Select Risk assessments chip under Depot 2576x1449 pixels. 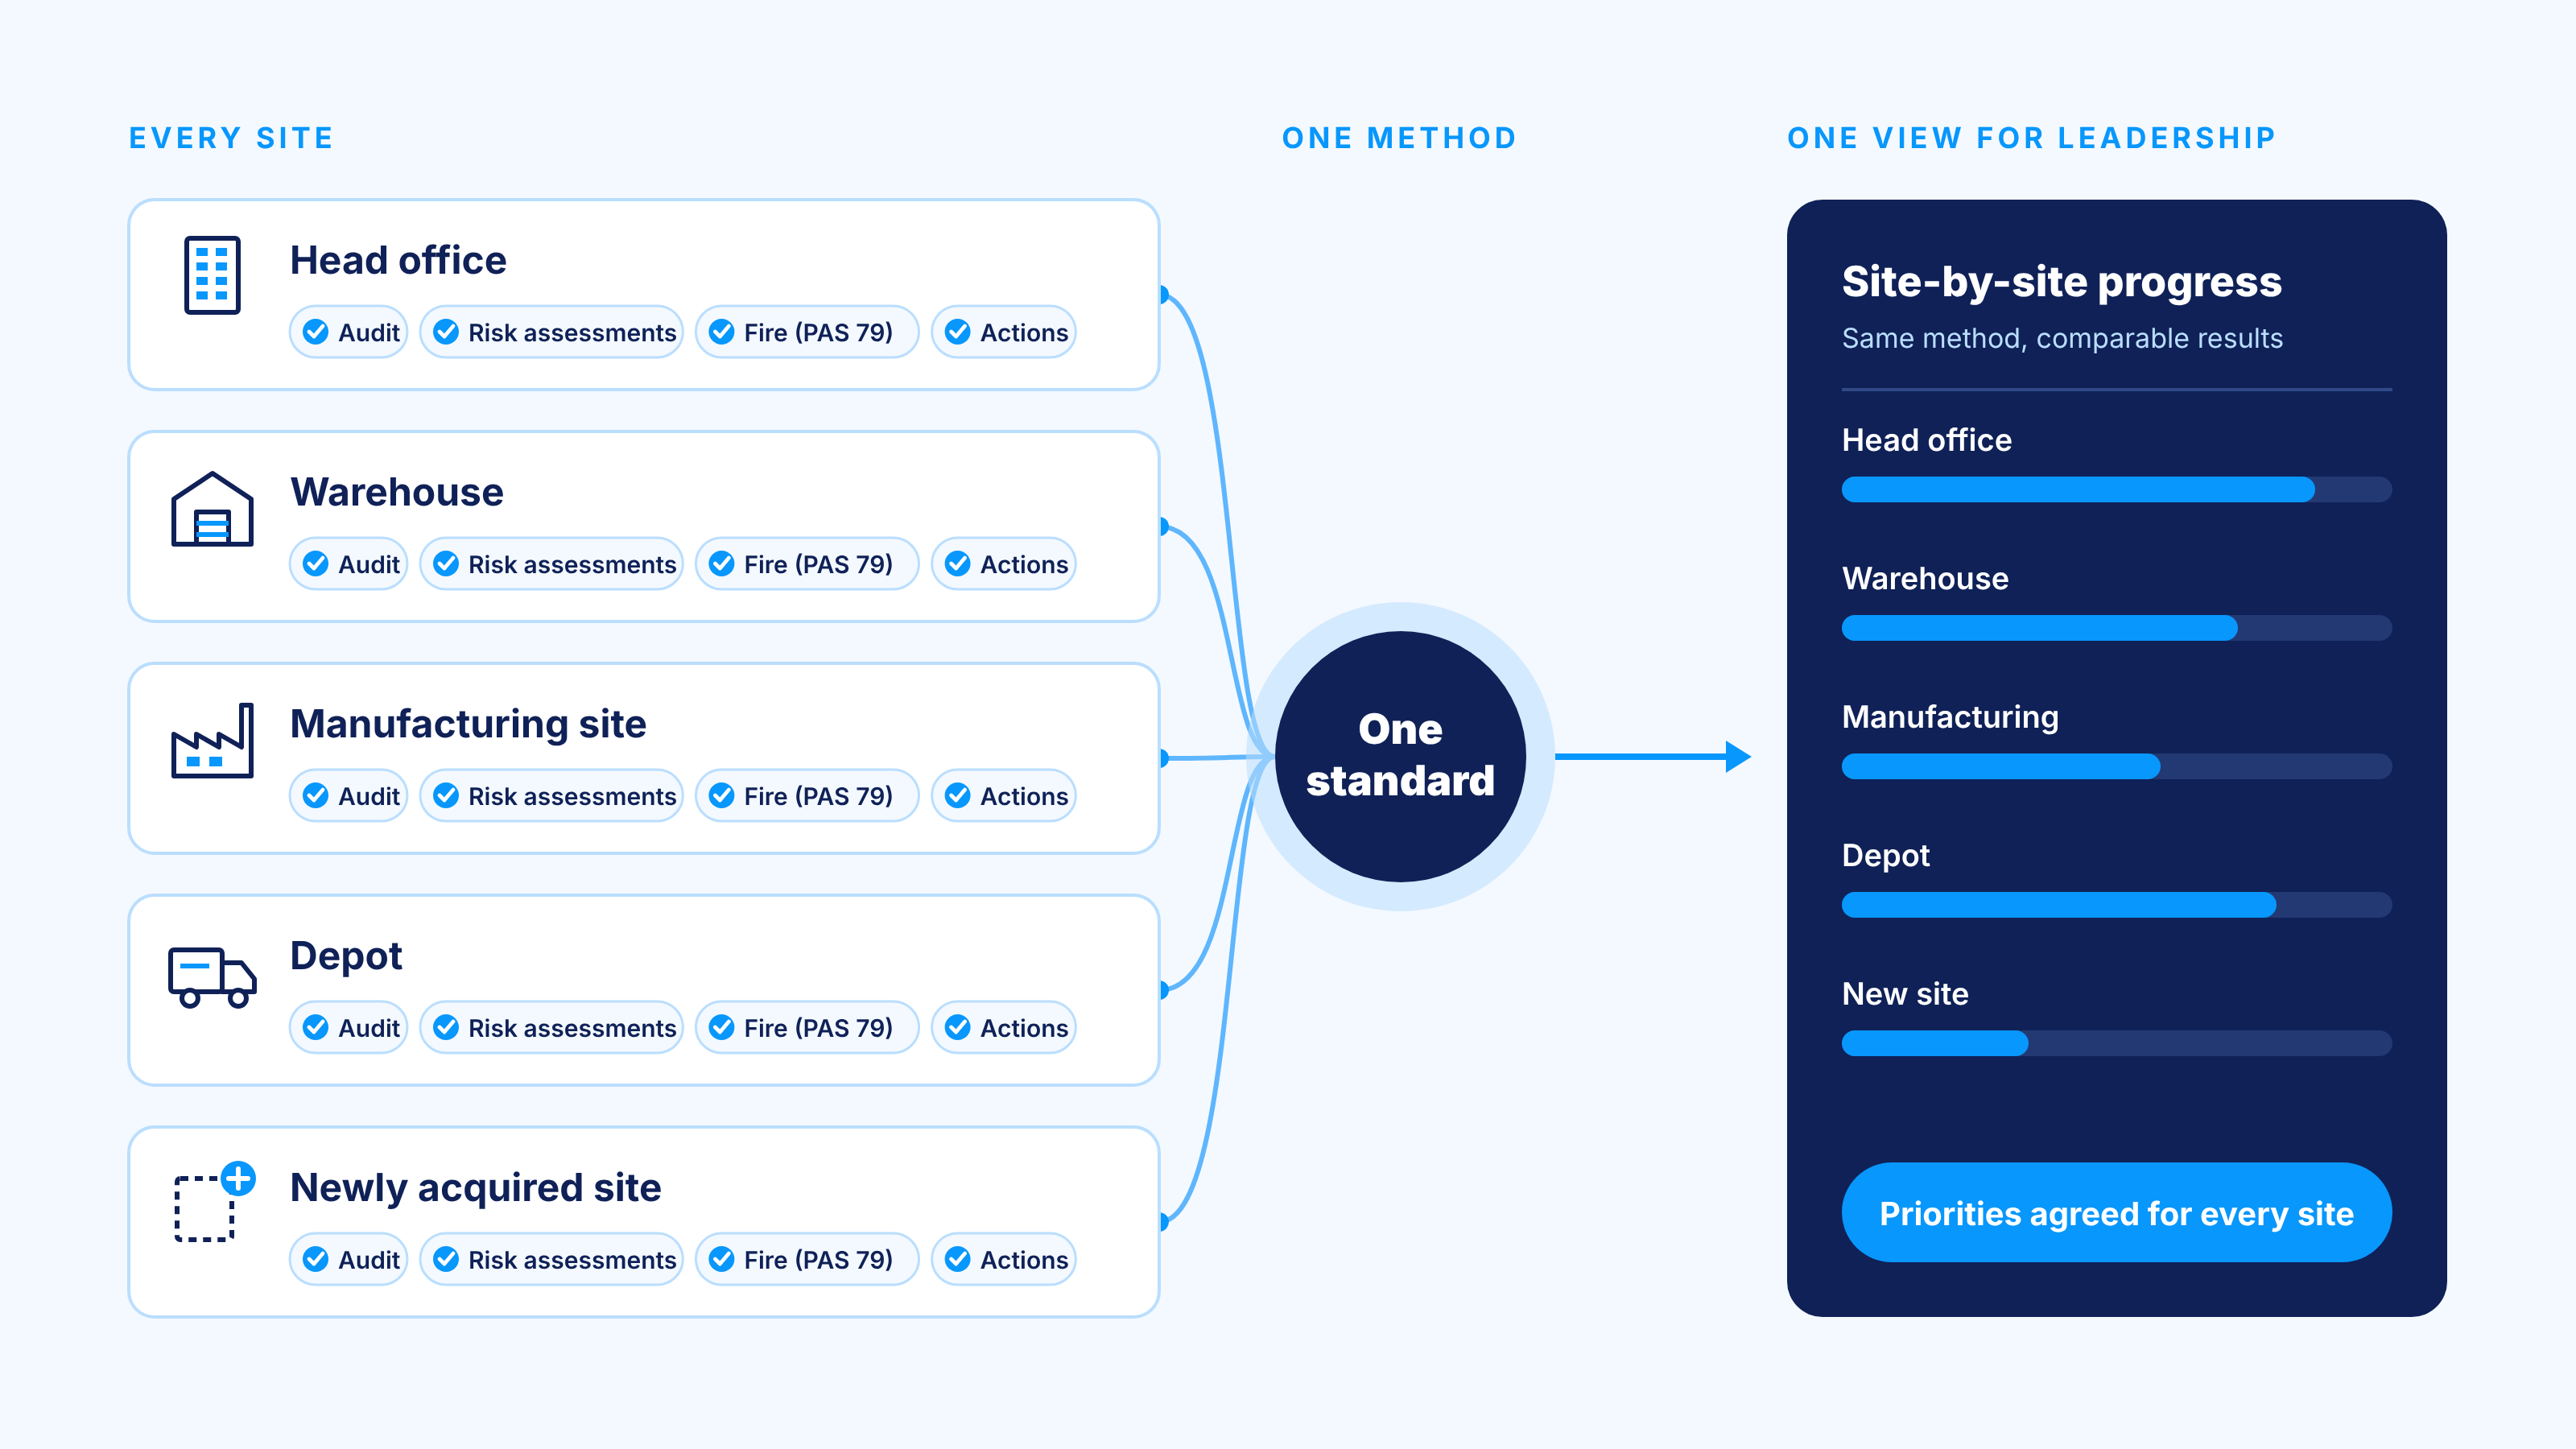point(551,1028)
